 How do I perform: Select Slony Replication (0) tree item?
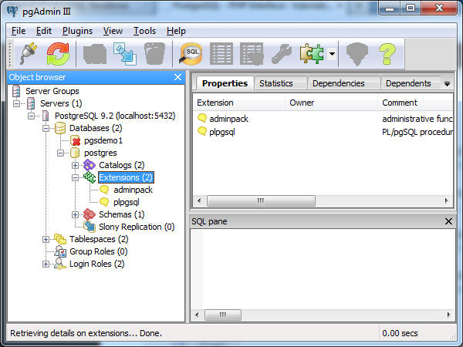(137, 227)
